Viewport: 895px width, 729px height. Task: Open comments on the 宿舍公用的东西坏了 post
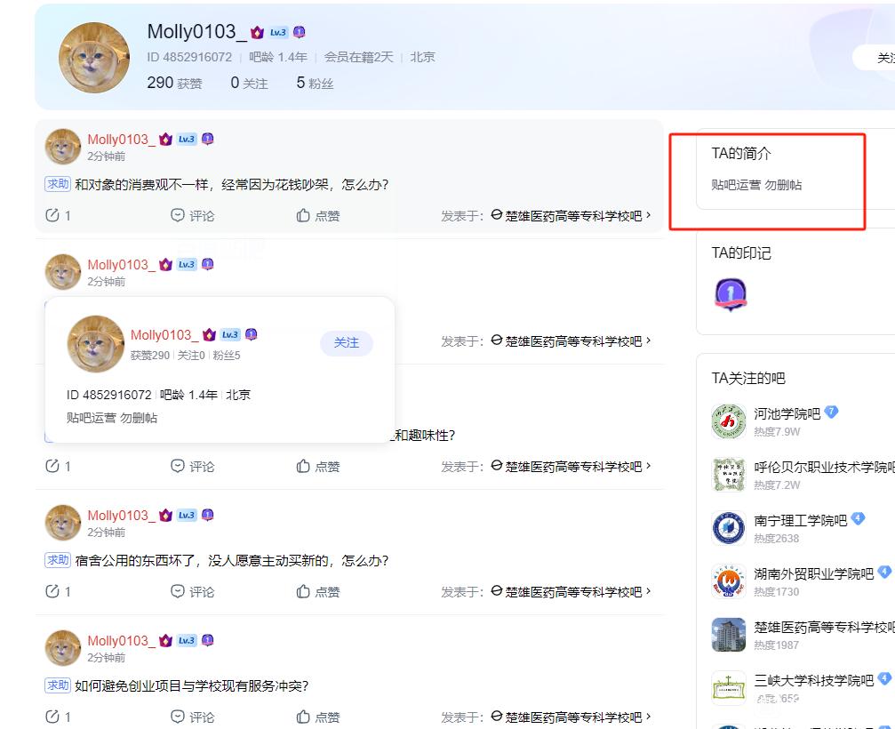click(x=192, y=592)
